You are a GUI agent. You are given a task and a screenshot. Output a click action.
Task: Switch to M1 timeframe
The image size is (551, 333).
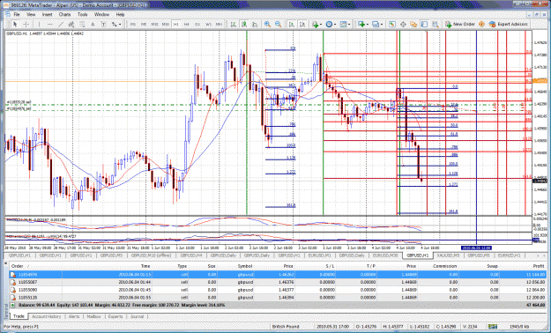(x=133, y=25)
